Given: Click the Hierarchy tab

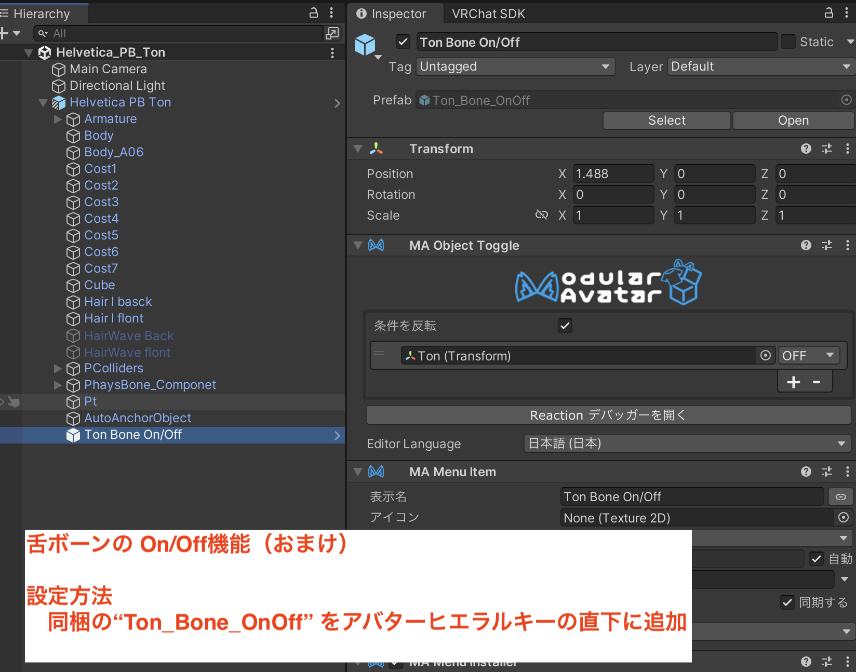Looking at the screenshot, I should pyautogui.click(x=42, y=14).
